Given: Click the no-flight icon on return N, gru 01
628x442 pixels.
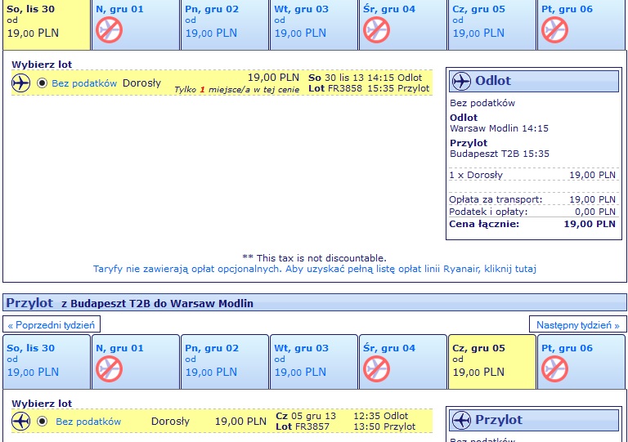Looking at the screenshot, I should pyautogui.click(x=109, y=368).
